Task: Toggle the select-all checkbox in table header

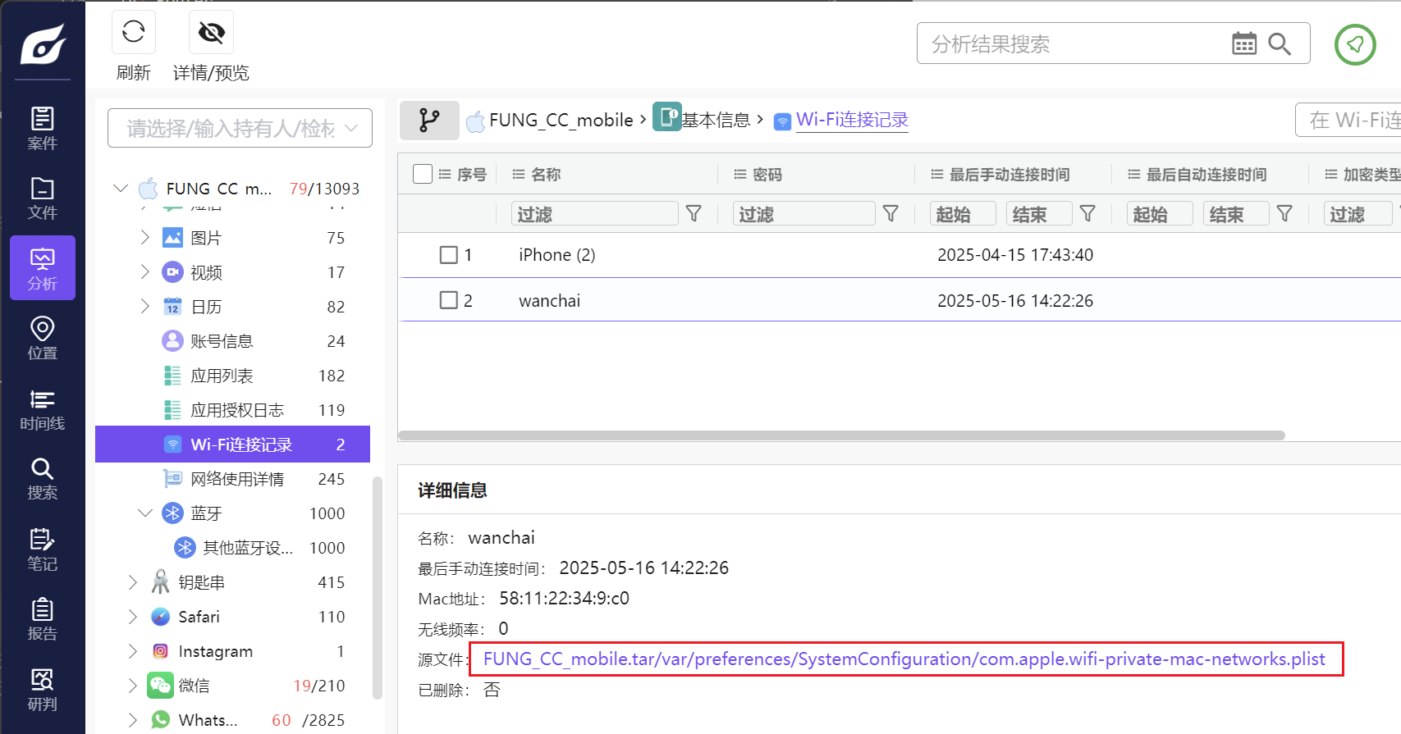Action: 423,174
